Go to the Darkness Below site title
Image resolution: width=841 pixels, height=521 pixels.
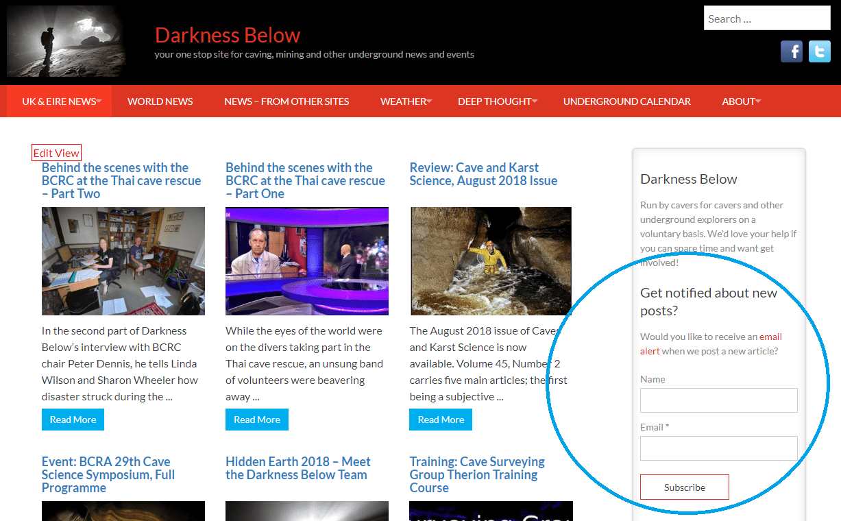click(x=228, y=35)
